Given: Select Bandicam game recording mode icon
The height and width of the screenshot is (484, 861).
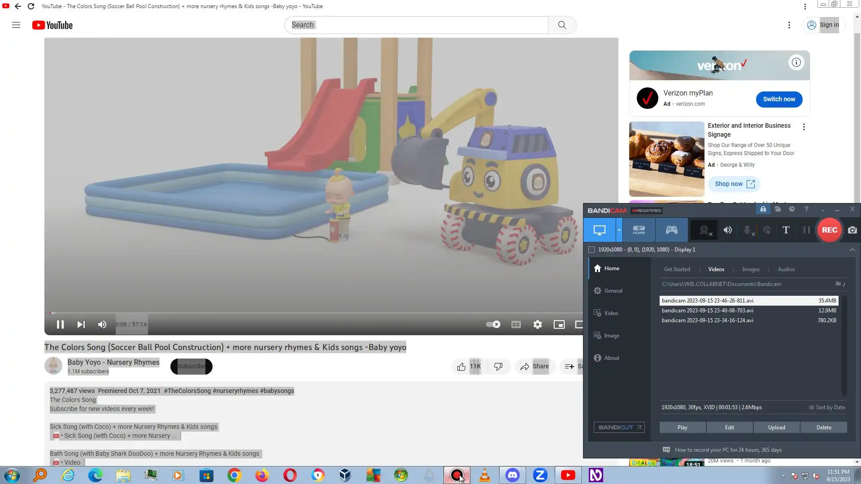Looking at the screenshot, I should (671, 230).
